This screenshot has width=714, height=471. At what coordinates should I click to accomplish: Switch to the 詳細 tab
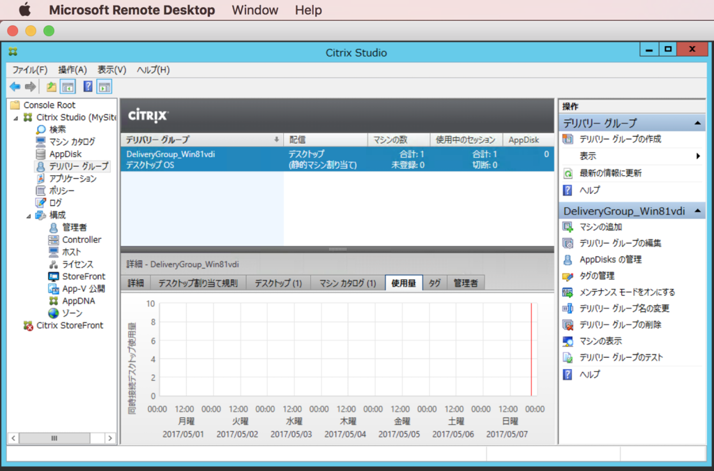(136, 283)
